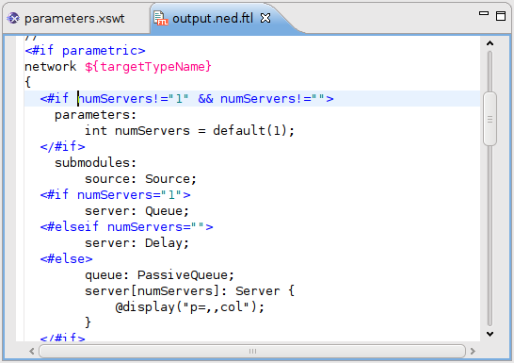Click 'server[numServers]: Server {' line

pyautogui.click(x=190, y=291)
